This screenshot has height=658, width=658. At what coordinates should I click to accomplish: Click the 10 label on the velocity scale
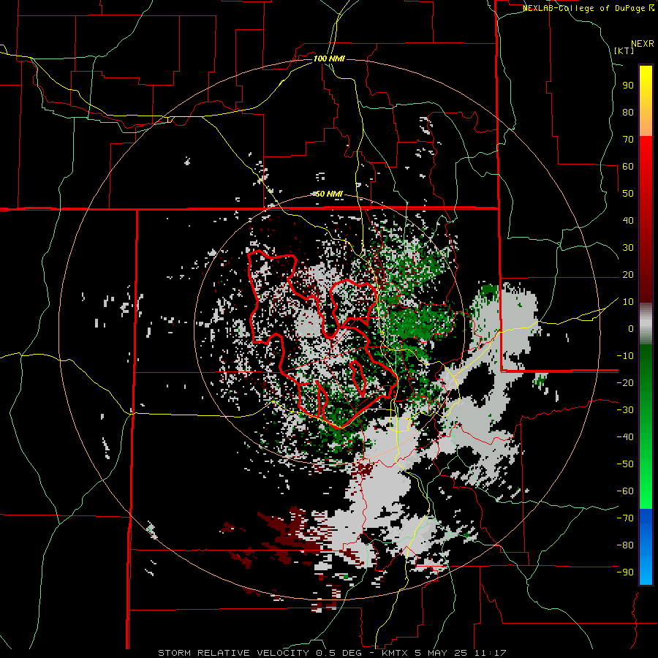[628, 302]
